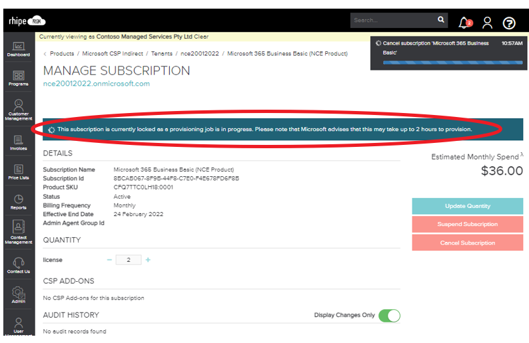
Task: Decrease license quantity with minus
Action: pyautogui.click(x=109, y=260)
